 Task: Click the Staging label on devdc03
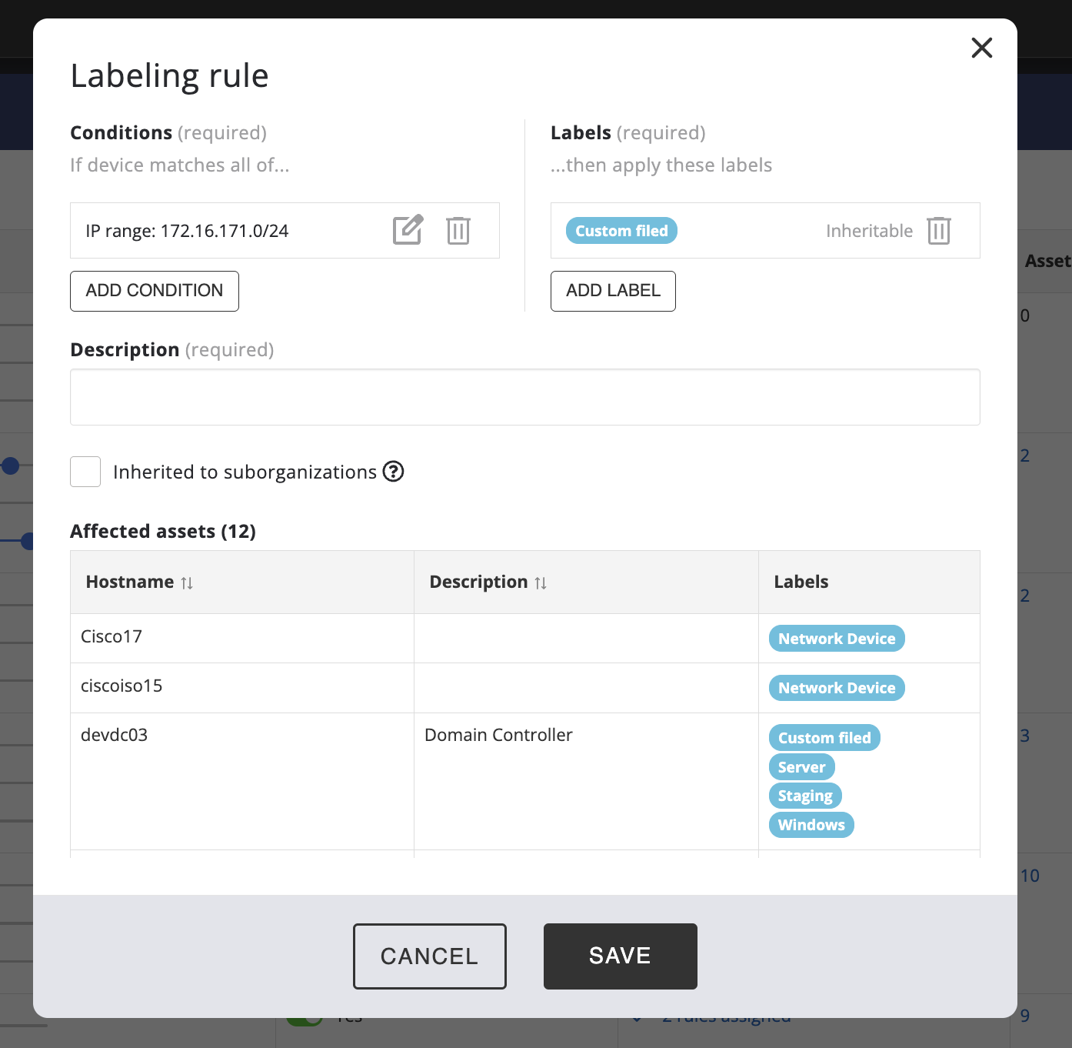click(804, 796)
